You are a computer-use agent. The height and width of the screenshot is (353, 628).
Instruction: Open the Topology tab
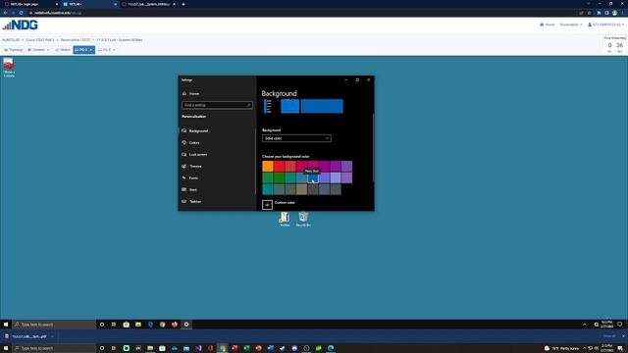14,50
